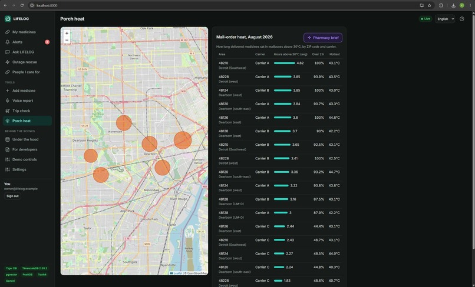Click the sparkle icon in Pharmacy brief
Viewport: 475px width, 287px height.
click(x=309, y=38)
